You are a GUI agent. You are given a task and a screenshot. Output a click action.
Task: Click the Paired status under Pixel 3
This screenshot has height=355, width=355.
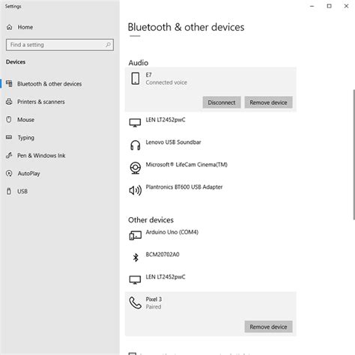[x=154, y=307]
